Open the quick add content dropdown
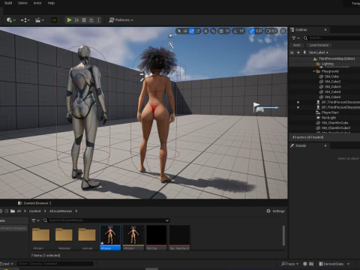This screenshot has width=360, height=270. tap(11, 20)
